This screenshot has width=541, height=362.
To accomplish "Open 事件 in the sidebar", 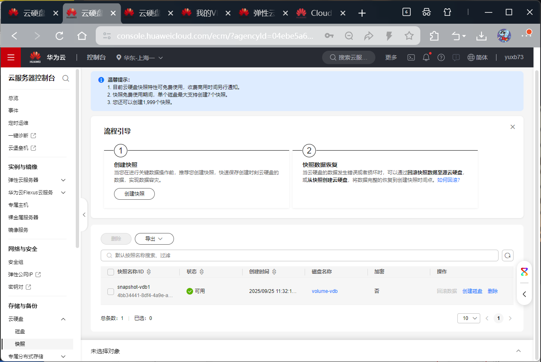I will pos(13,111).
